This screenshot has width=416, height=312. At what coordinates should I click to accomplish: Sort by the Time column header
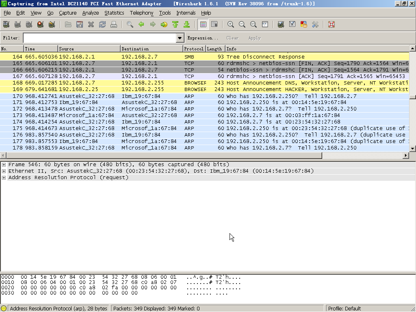41,49
